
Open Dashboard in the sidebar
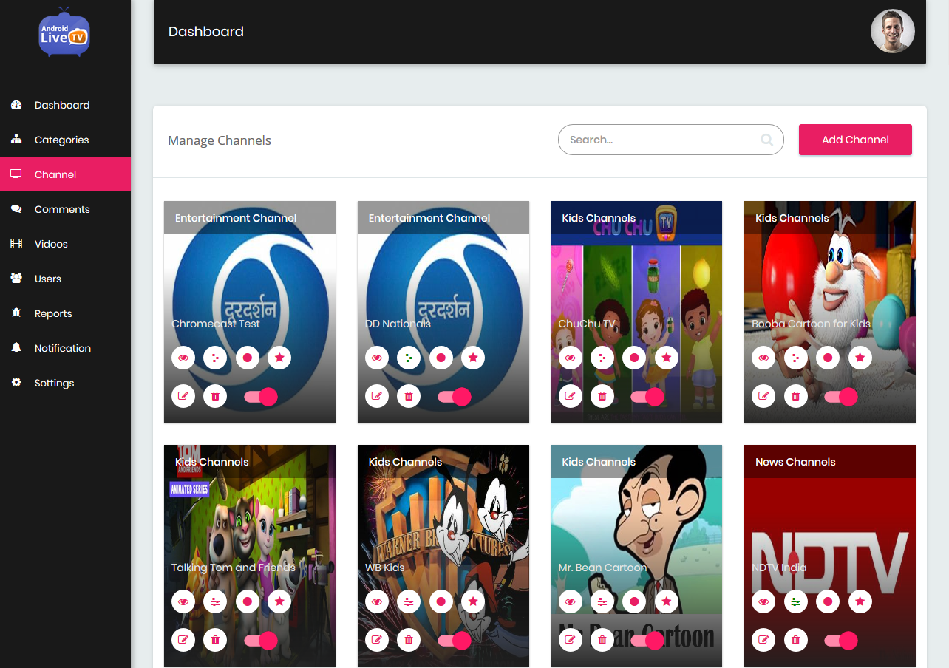coord(65,105)
